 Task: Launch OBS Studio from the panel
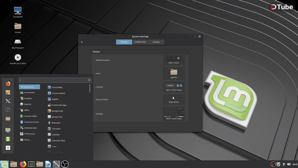click(x=65, y=164)
